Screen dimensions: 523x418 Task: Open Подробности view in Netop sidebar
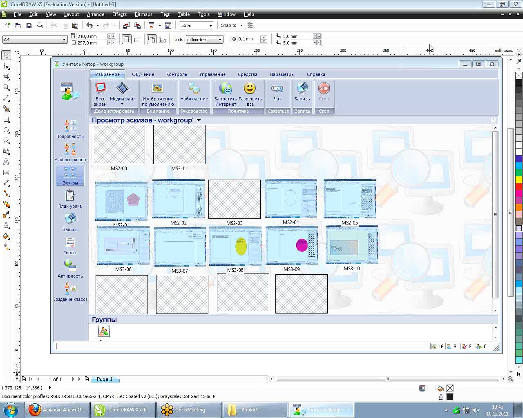[x=70, y=129]
